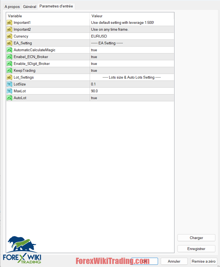Image resolution: width=220 pixels, height=267 pixels.
Task: Confirm with the OK button
Action: pyautogui.click(x=145, y=261)
